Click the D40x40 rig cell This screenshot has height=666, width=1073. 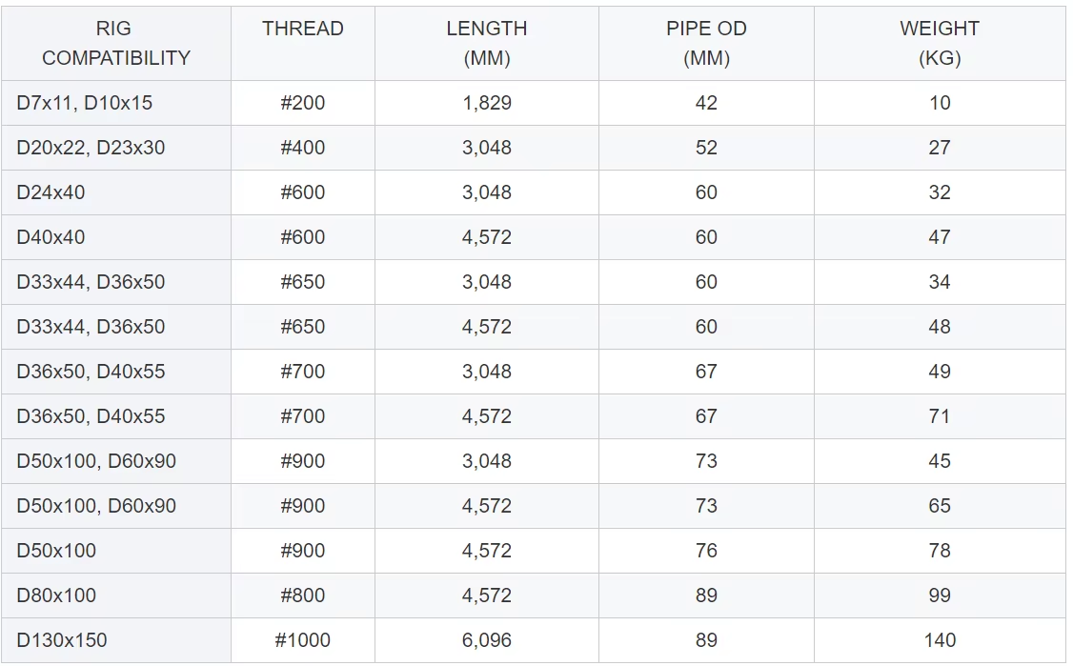(51, 237)
